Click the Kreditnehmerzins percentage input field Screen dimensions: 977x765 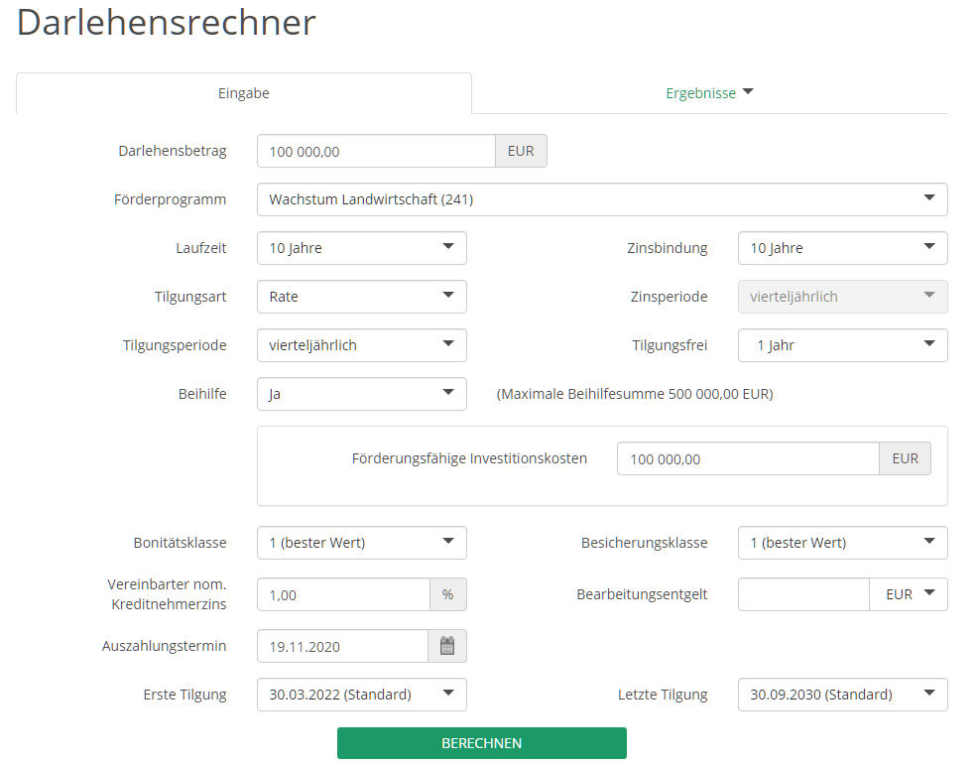pos(343,594)
